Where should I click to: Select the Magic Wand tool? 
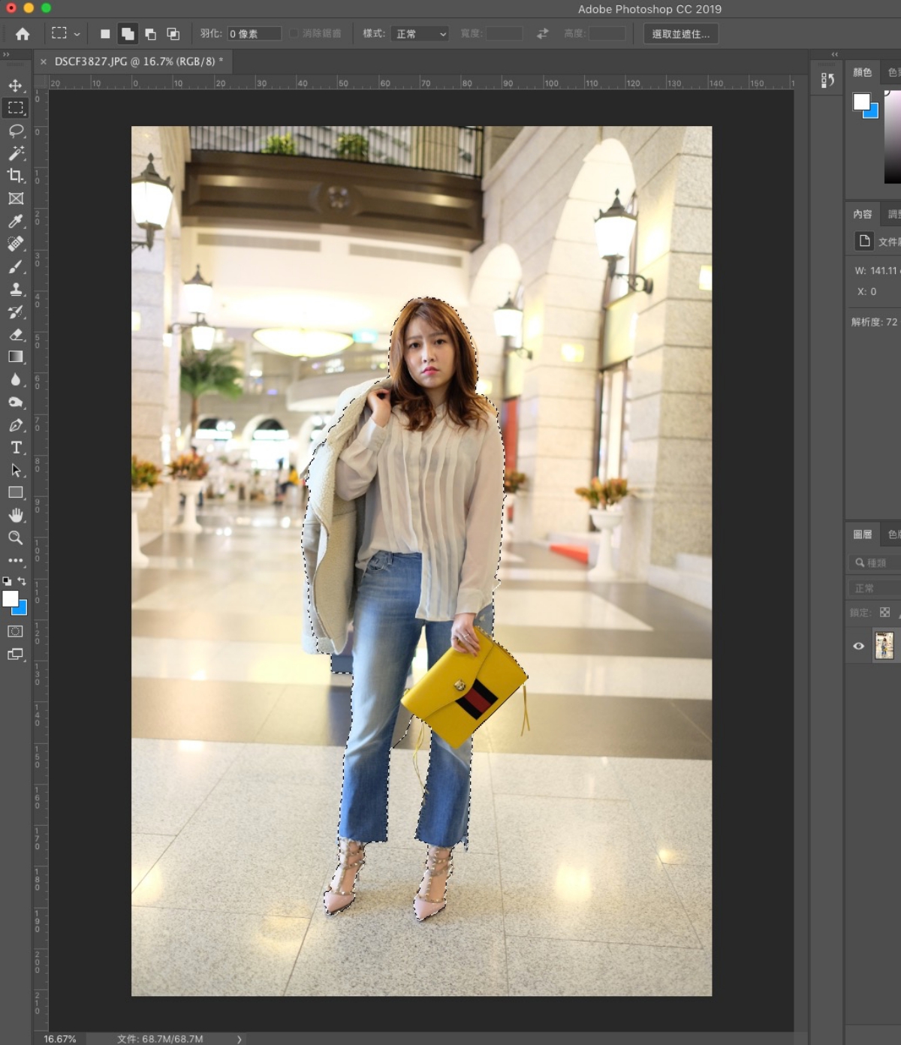coord(16,153)
